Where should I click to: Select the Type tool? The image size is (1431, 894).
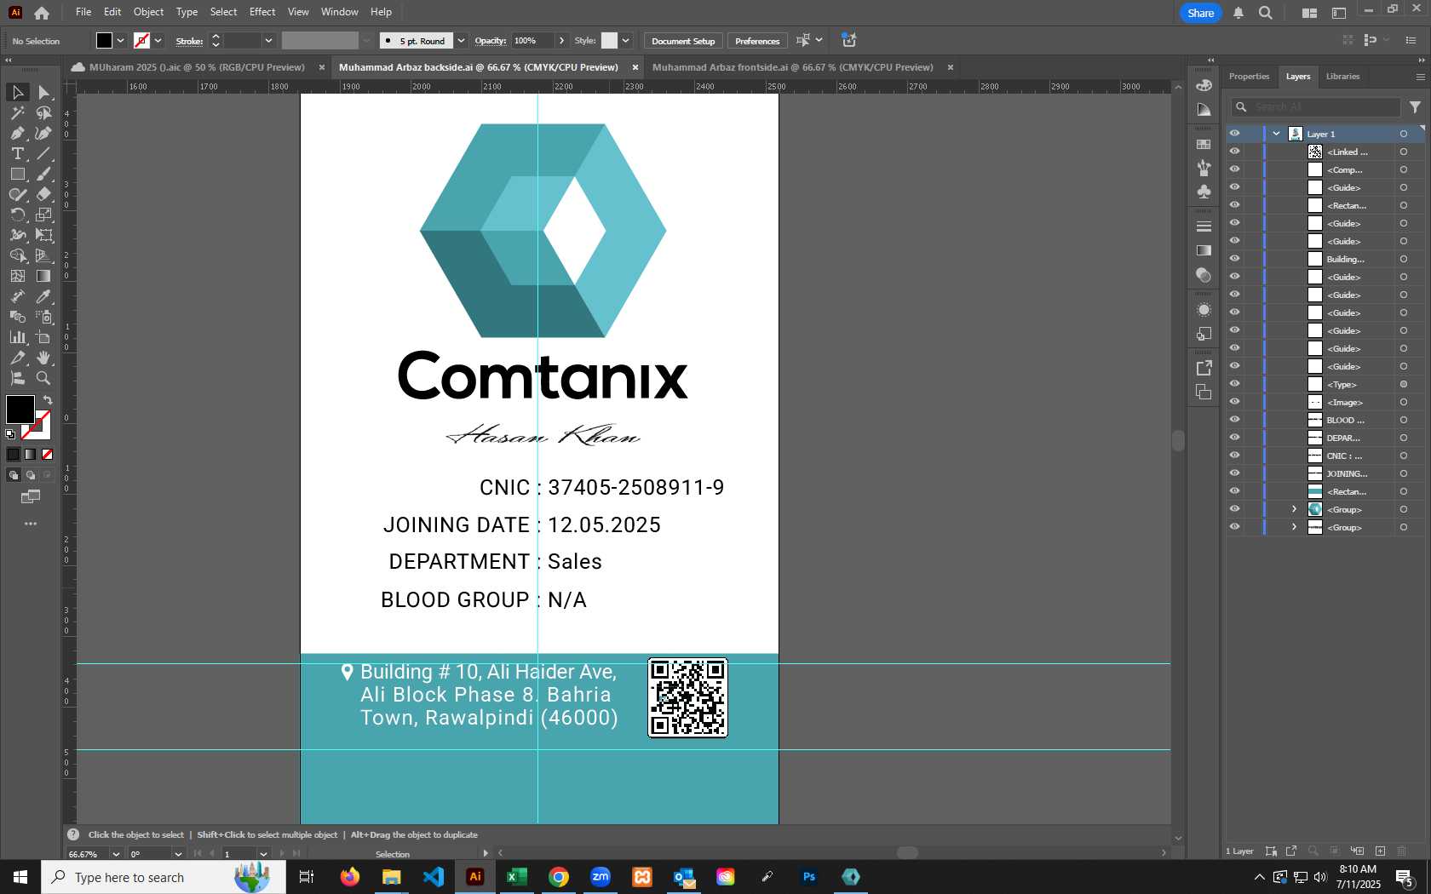[x=17, y=153]
